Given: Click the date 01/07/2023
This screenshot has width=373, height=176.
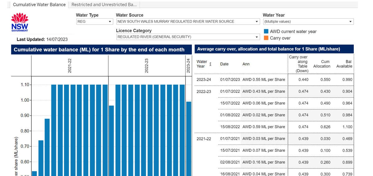Looking at the screenshot, I should (x=230, y=80).
